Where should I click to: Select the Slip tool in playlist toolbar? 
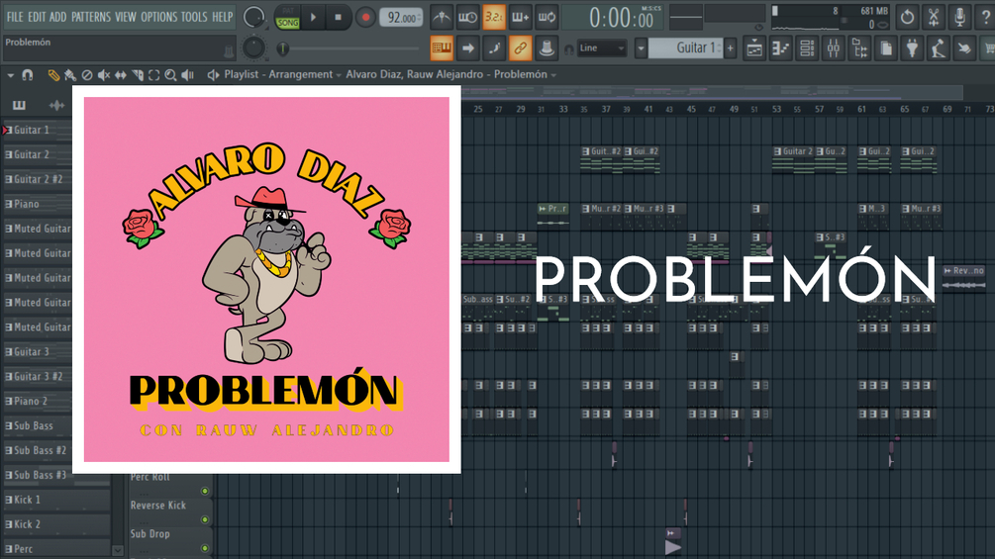coord(121,75)
